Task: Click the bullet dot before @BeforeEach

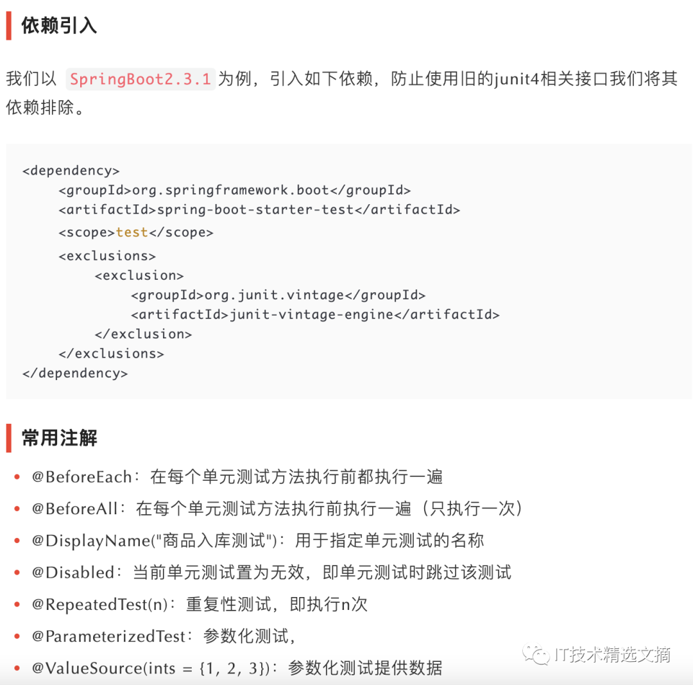Action: [17, 477]
